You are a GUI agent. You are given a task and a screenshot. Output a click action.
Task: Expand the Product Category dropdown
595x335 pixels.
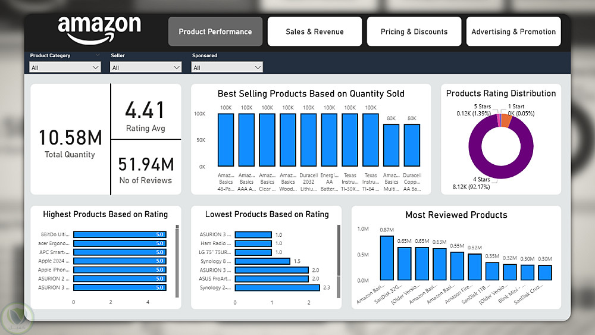(65, 67)
